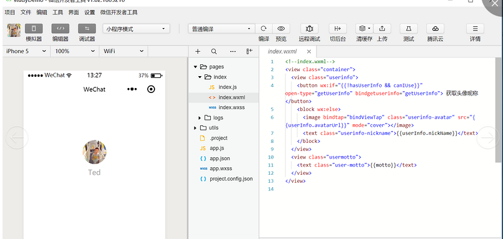This screenshot has height=239, width=503.
Task: Open the normal compile mode dropdown
Action: click(221, 29)
